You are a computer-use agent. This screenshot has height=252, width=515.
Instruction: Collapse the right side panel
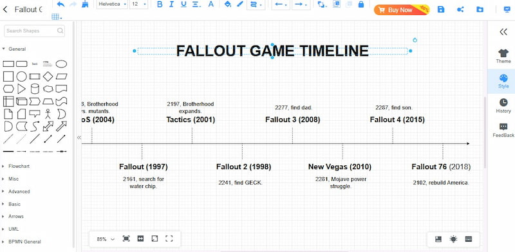pos(503,32)
